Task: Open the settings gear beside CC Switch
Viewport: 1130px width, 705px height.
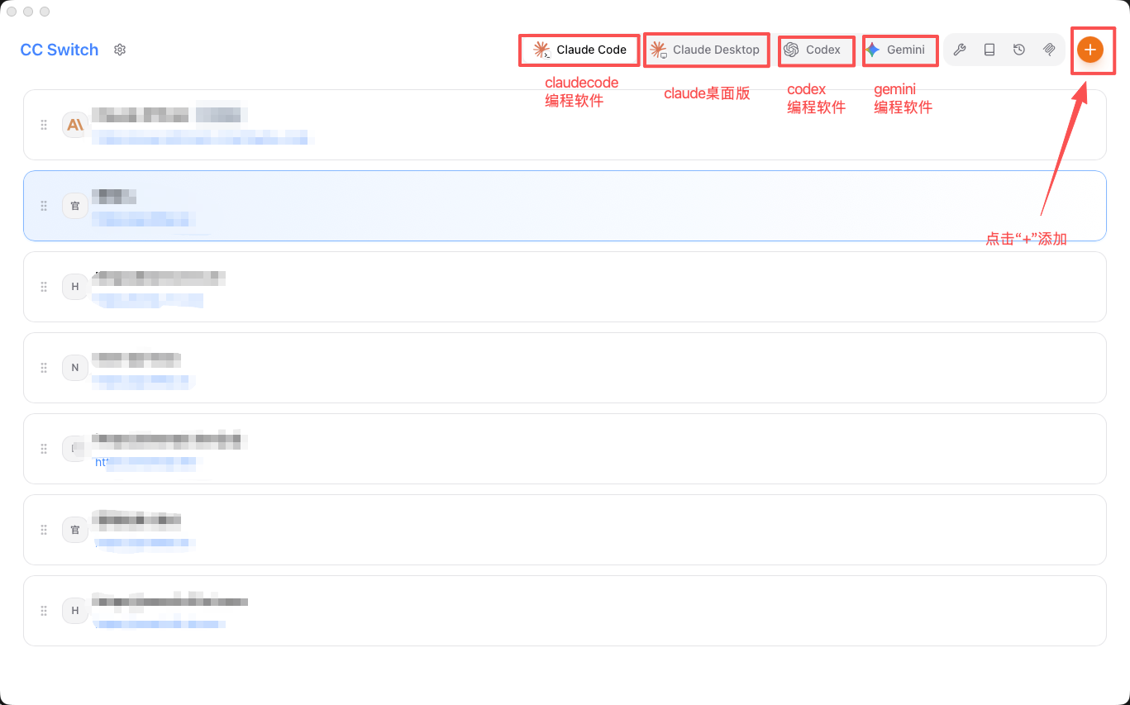Action: (120, 50)
